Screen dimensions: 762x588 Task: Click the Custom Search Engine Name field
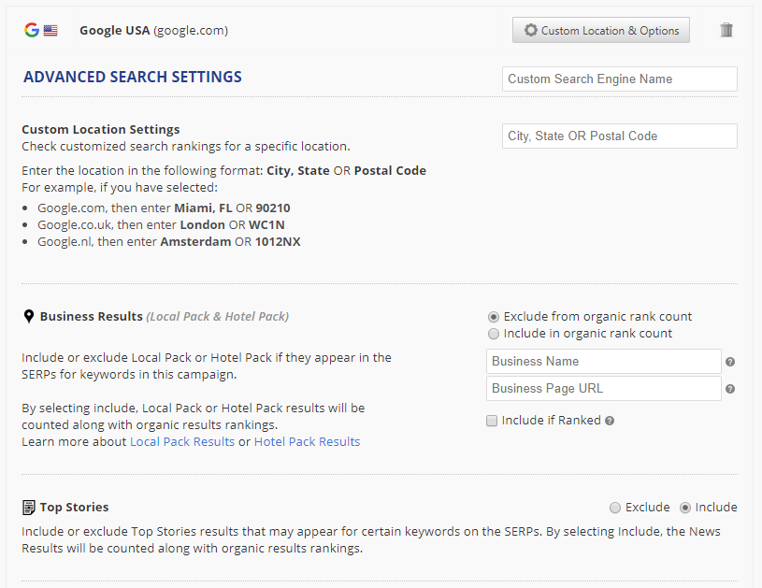click(x=619, y=79)
